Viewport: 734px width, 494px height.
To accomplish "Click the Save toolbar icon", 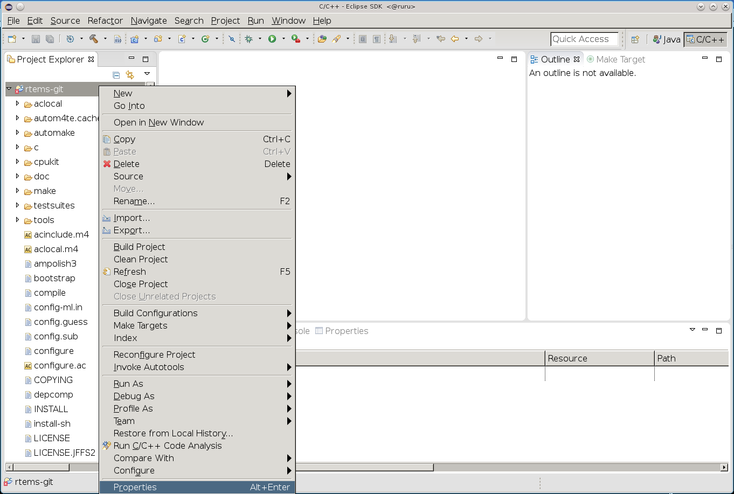I will coord(36,39).
